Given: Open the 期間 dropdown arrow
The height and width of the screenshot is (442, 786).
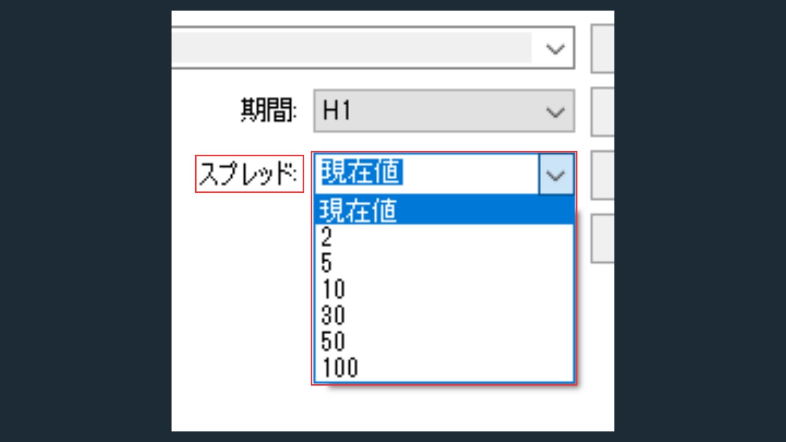Looking at the screenshot, I should (x=555, y=111).
